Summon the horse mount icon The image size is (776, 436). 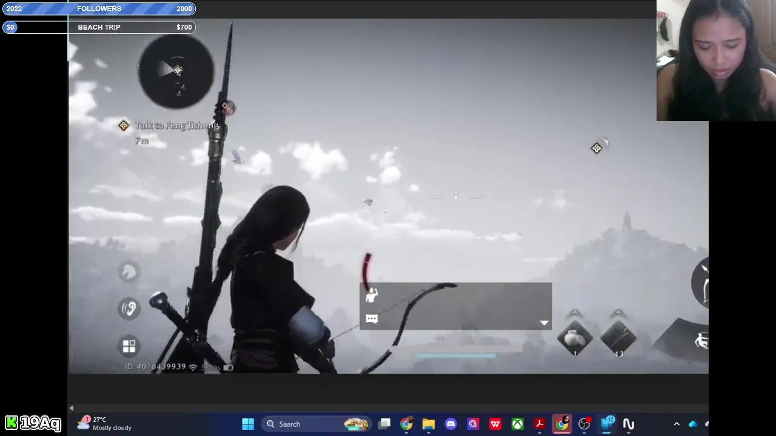coord(129,272)
